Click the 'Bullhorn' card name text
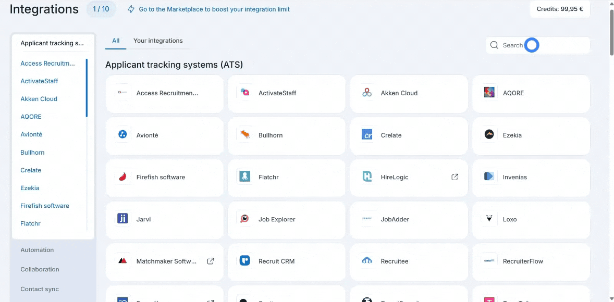The image size is (614, 302). (271, 135)
